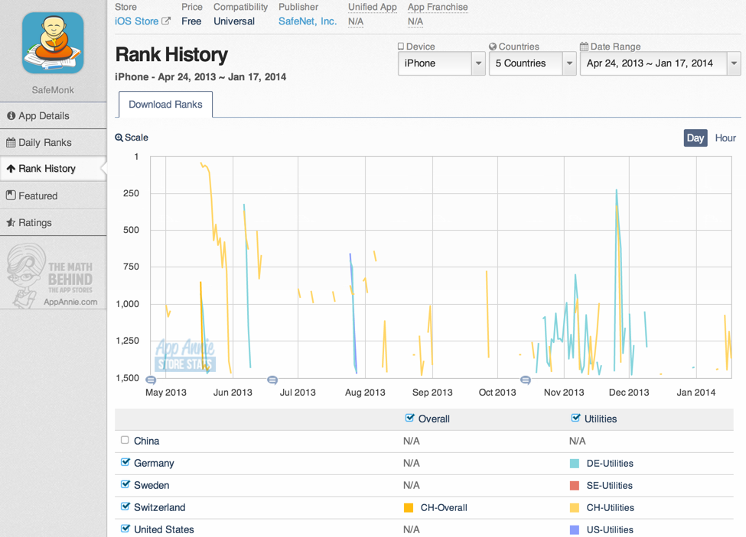
Task: Open the Device dropdown showing iPhone
Action: click(441, 63)
